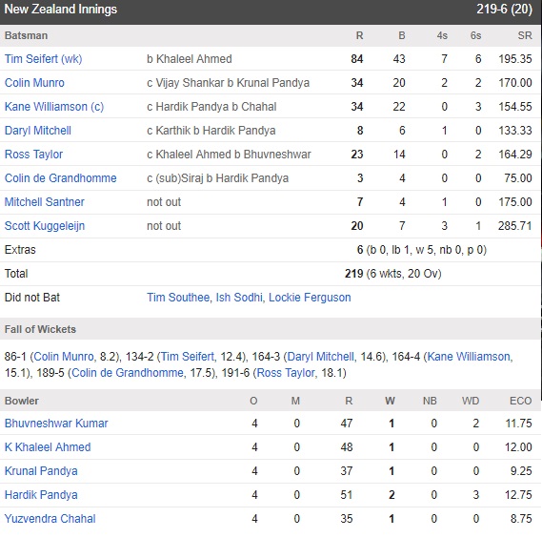The image size is (542, 538).
Task: Open Tim Seifert in Fall of Wickets
Action: click(x=188, y=357)
